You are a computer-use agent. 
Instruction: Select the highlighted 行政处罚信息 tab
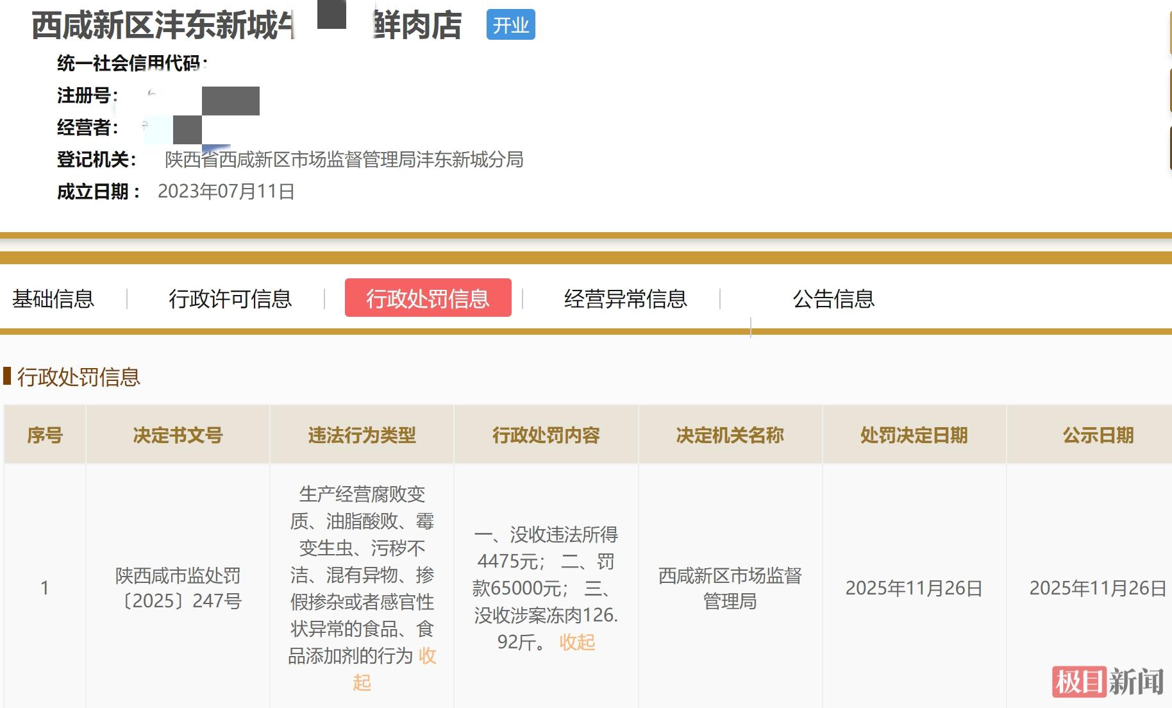(428, 298)
